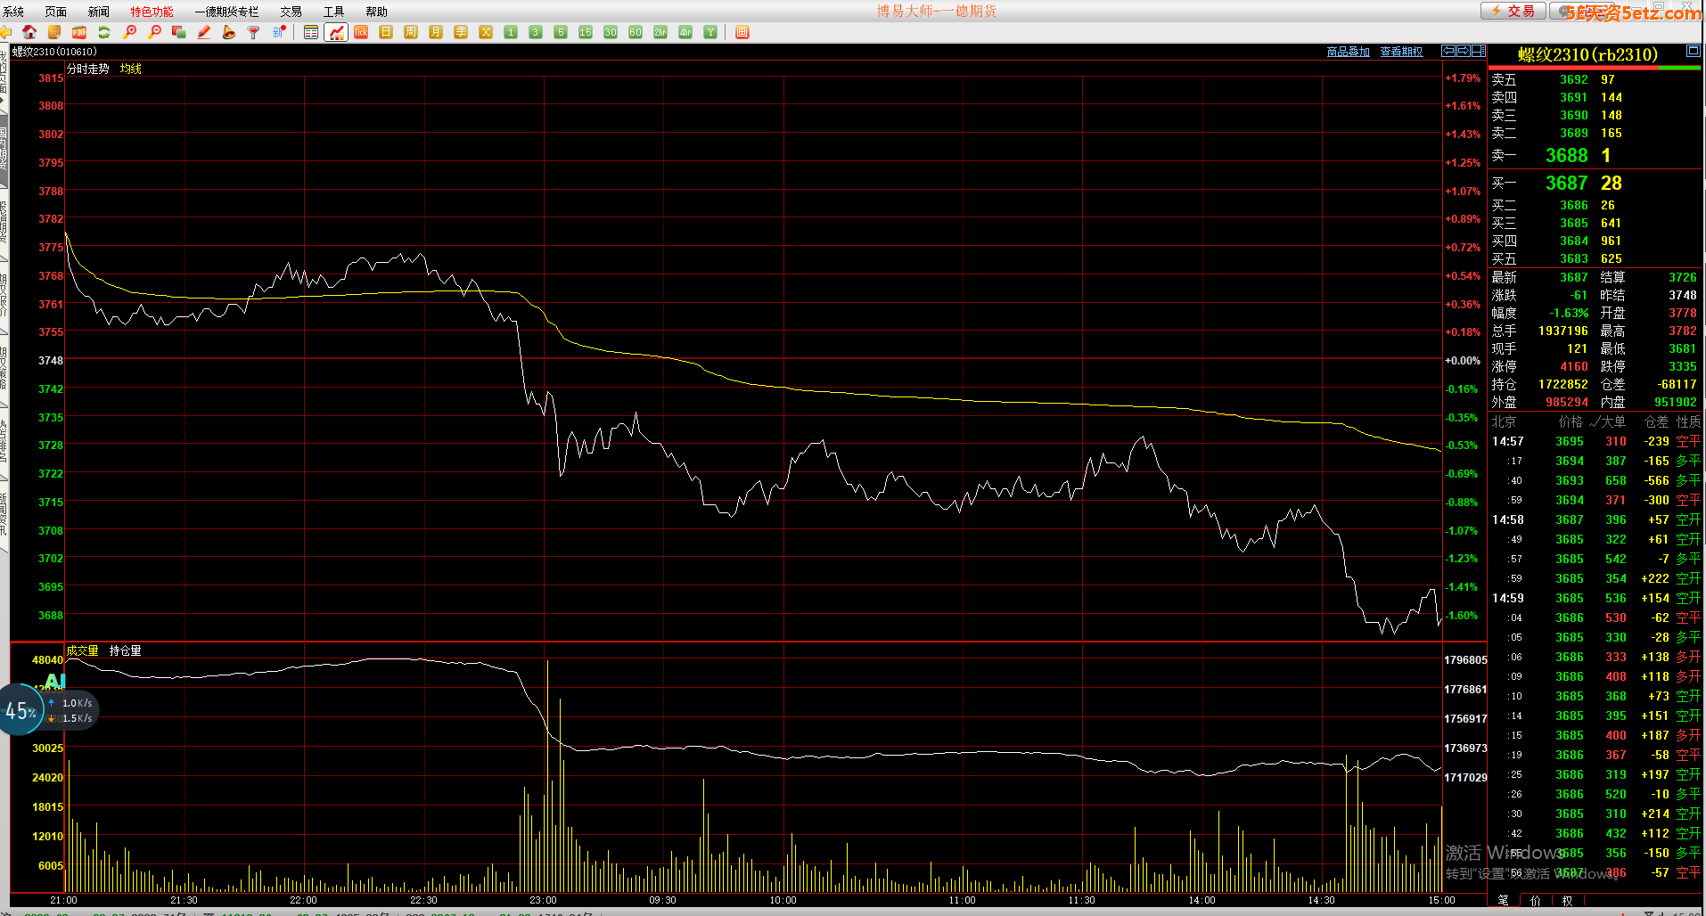Click the zoom in magnifier icon

(130, 32)
